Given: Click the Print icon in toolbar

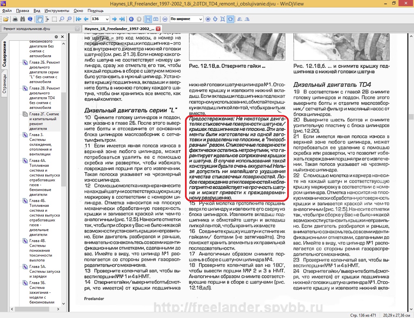Looking at the screenshot, I should click(x=15, y=19).
